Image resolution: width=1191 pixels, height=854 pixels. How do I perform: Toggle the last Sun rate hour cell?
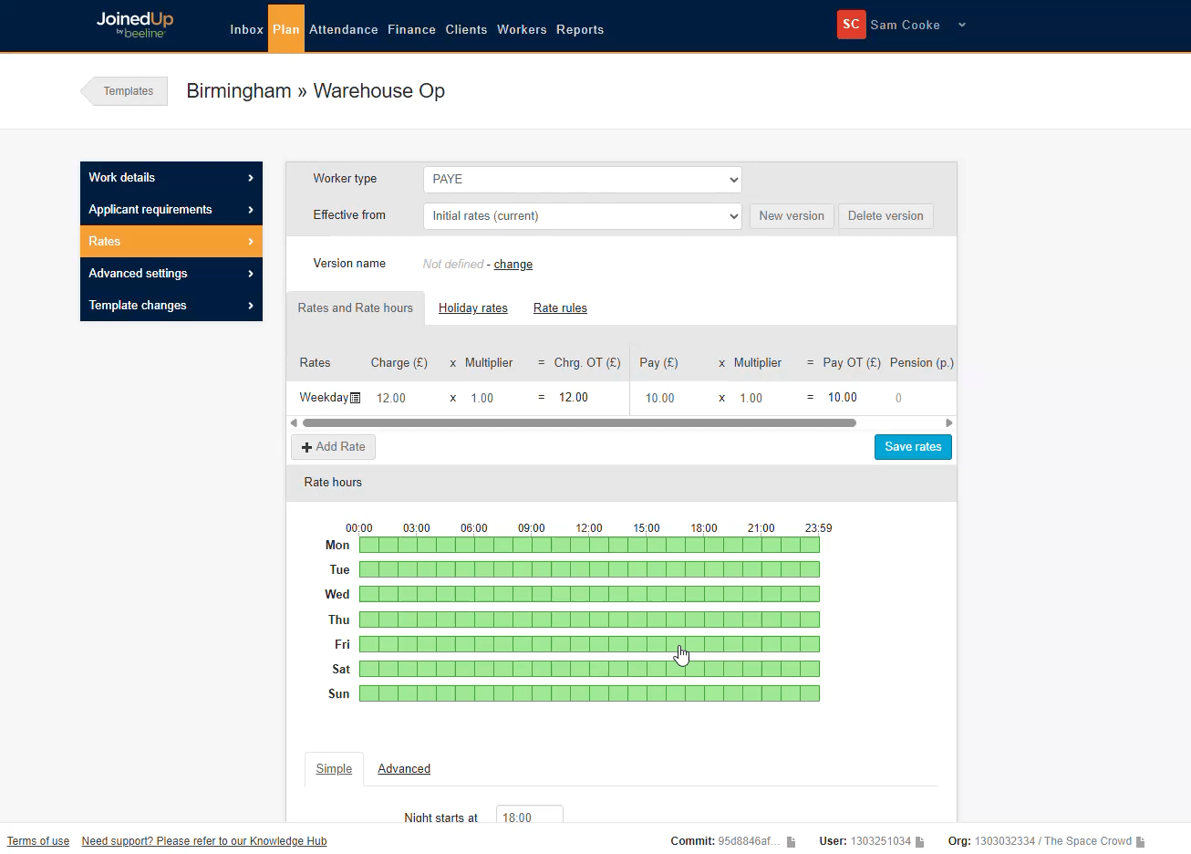pyautogui.click(x=810, y=693)
